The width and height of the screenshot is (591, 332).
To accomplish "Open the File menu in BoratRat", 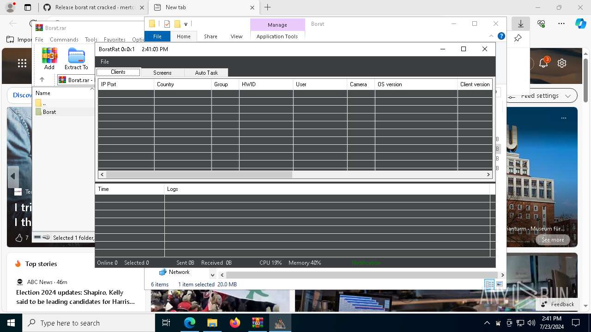I will (105, 62).
